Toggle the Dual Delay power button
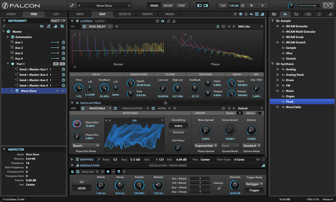 click(84, 26)
